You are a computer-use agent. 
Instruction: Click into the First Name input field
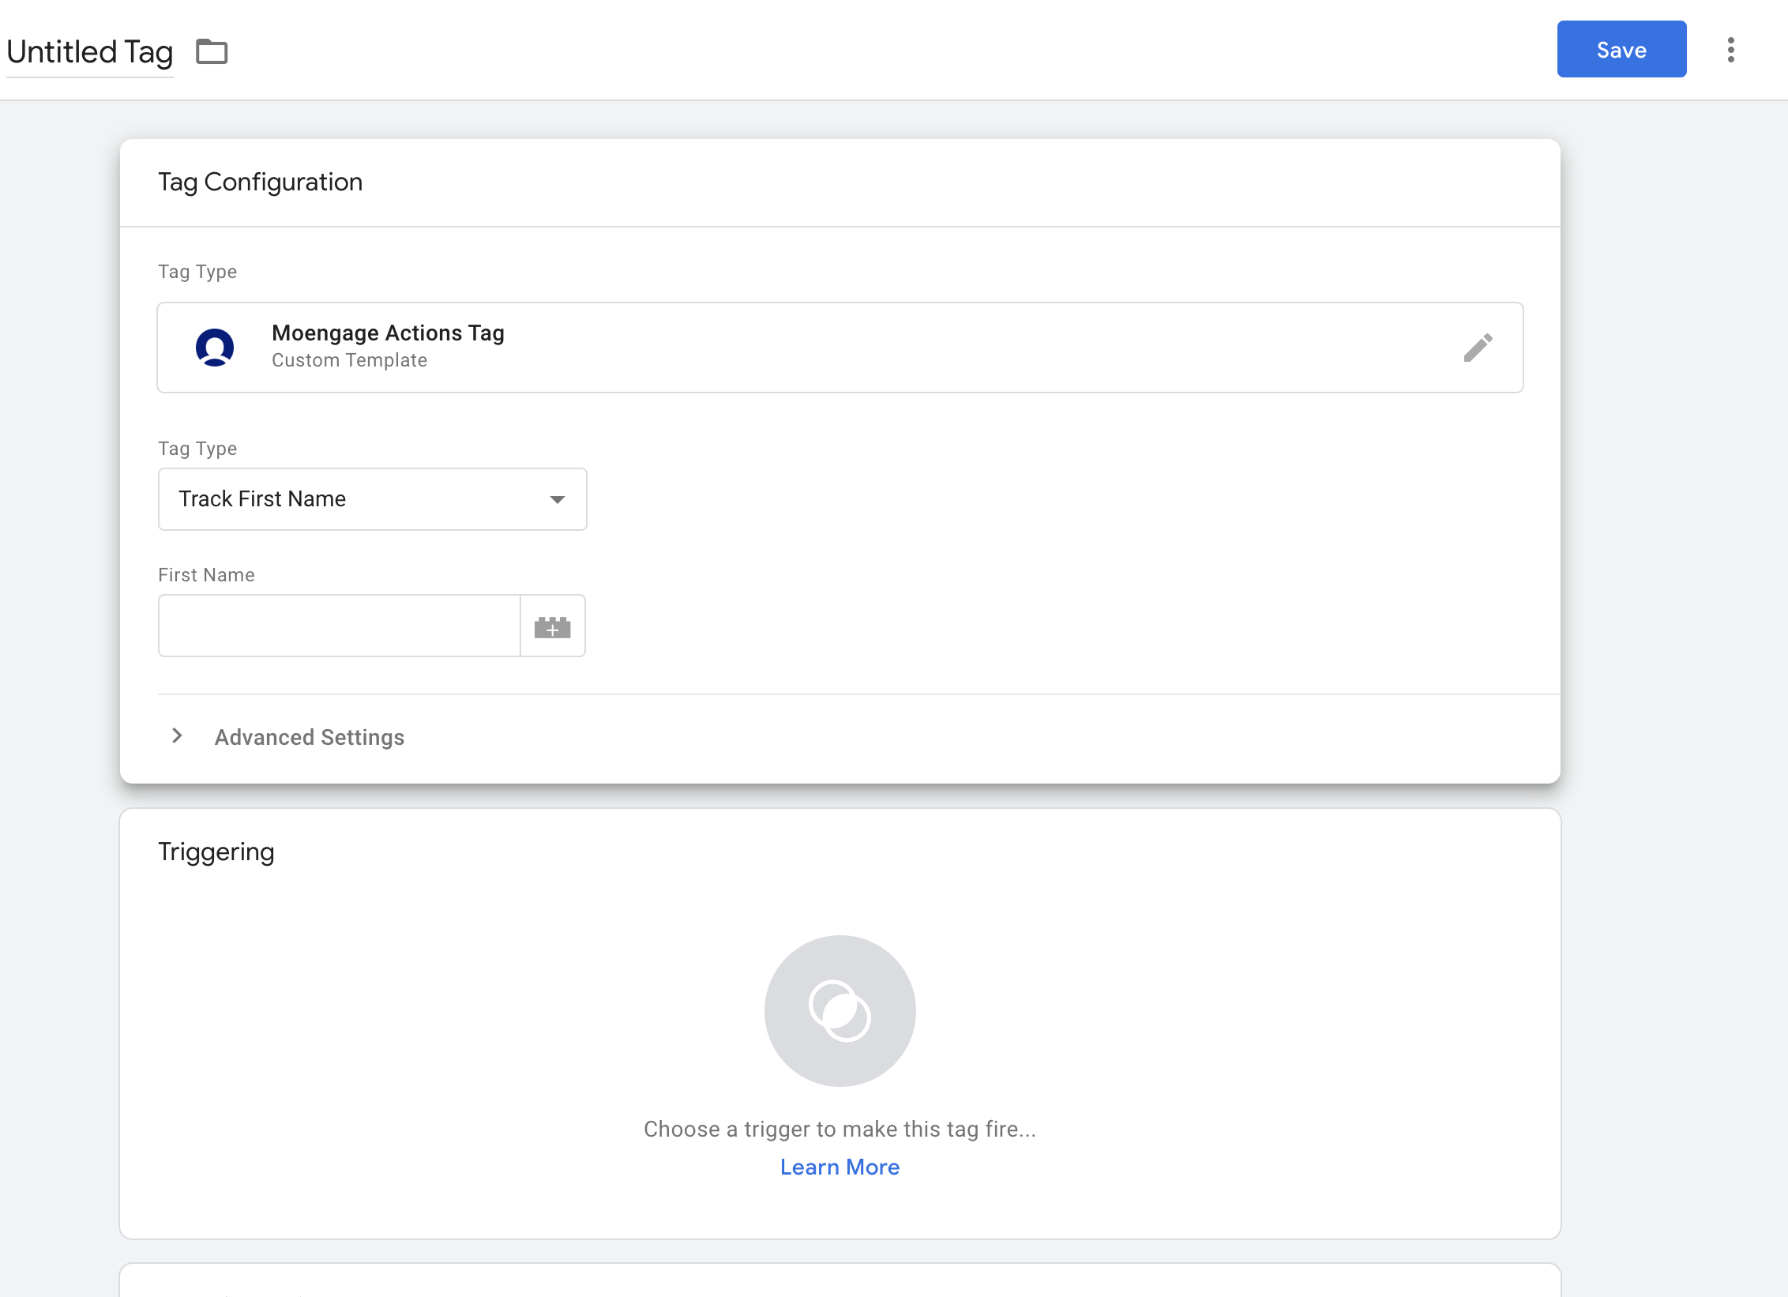[340, 626]
